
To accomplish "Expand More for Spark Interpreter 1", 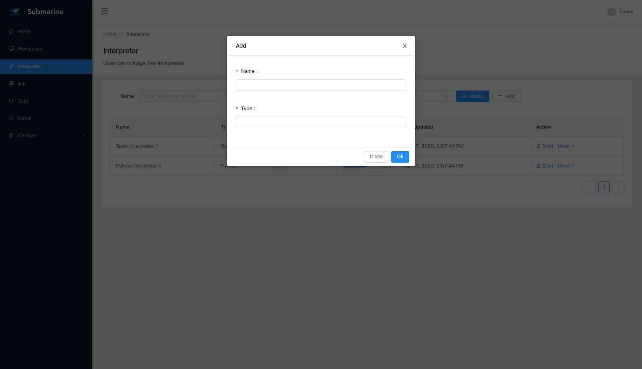I will point(566,146).
